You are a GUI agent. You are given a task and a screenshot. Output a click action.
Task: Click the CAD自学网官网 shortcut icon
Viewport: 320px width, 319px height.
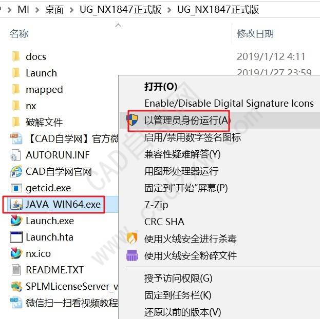[16, 171]
